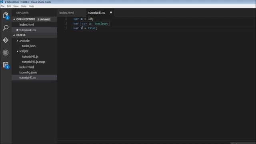Open the Debug view icon
This screenshot has width=256, height=144.
click(6, 52)
